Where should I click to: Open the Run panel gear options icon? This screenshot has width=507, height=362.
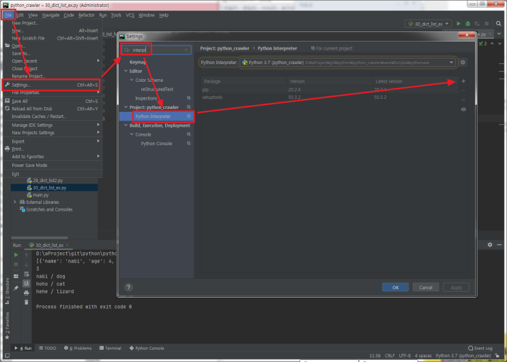(x=490, y=245)
